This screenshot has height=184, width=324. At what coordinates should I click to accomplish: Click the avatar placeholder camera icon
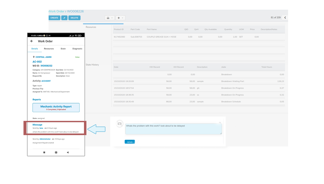tap(119, 124)
